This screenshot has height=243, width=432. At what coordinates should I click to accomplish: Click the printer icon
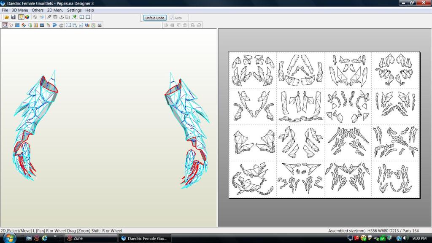click(100, 25)
